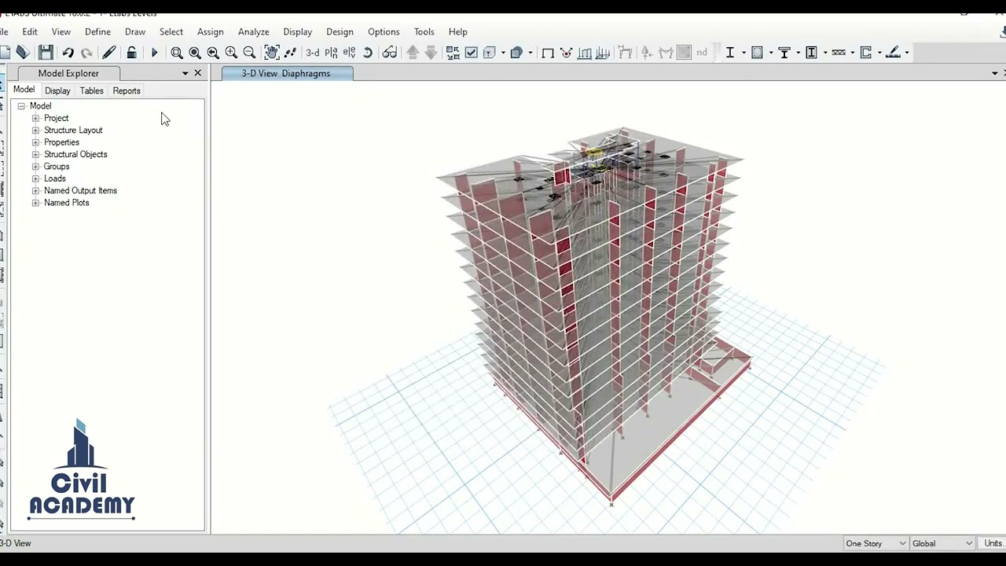Toggle the model lock padlock icon
The width and height of the screenshot is (1006, 566).
pos(132,53)
